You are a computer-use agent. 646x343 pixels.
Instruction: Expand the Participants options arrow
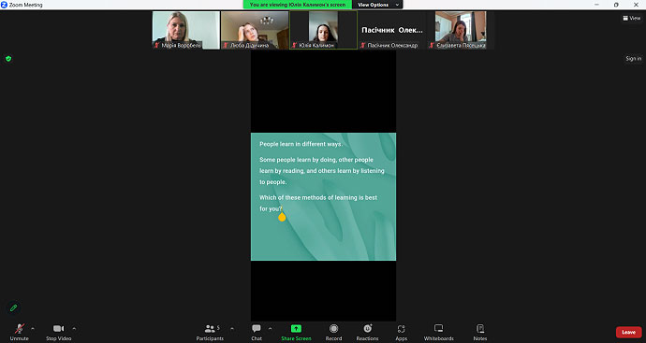pyautogui.click(x=232, y=329)
